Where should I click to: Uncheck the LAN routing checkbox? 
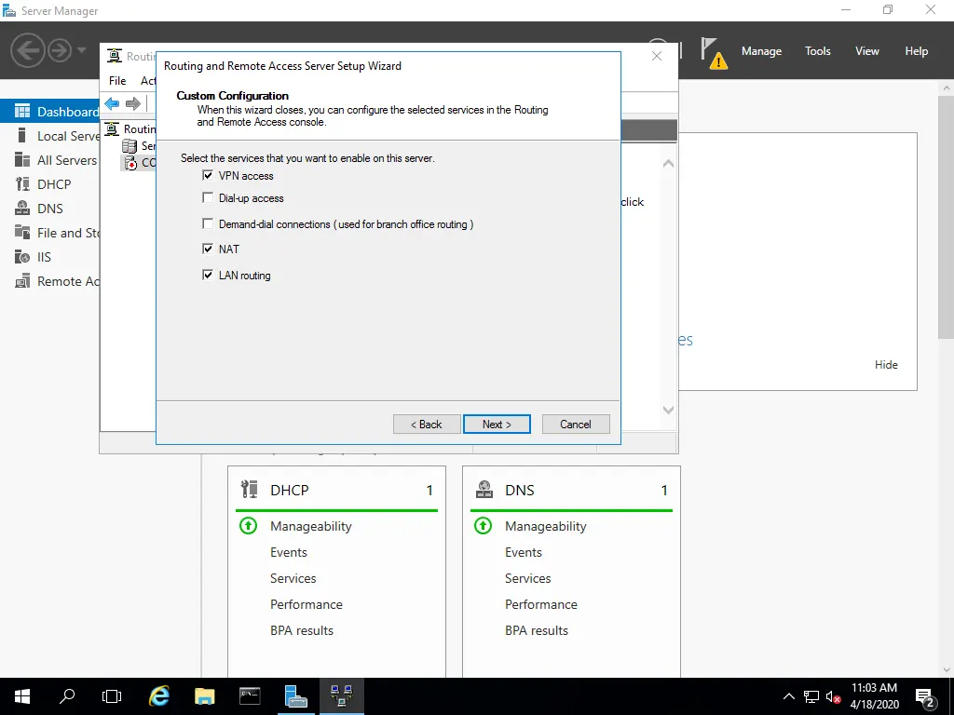208,275
